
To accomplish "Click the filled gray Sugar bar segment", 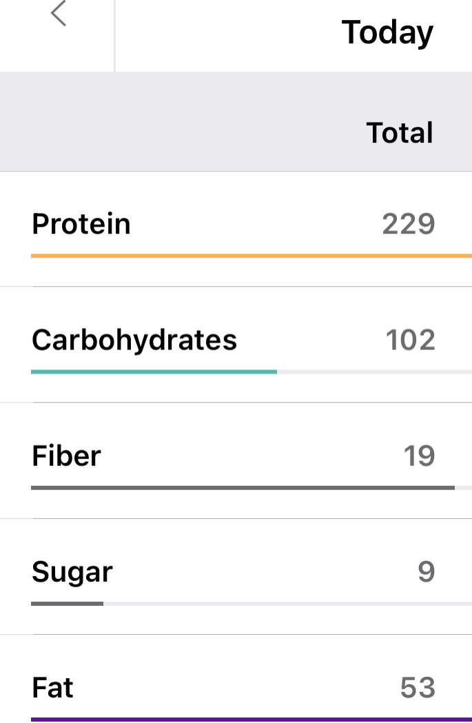I will (x=67, y=604).
